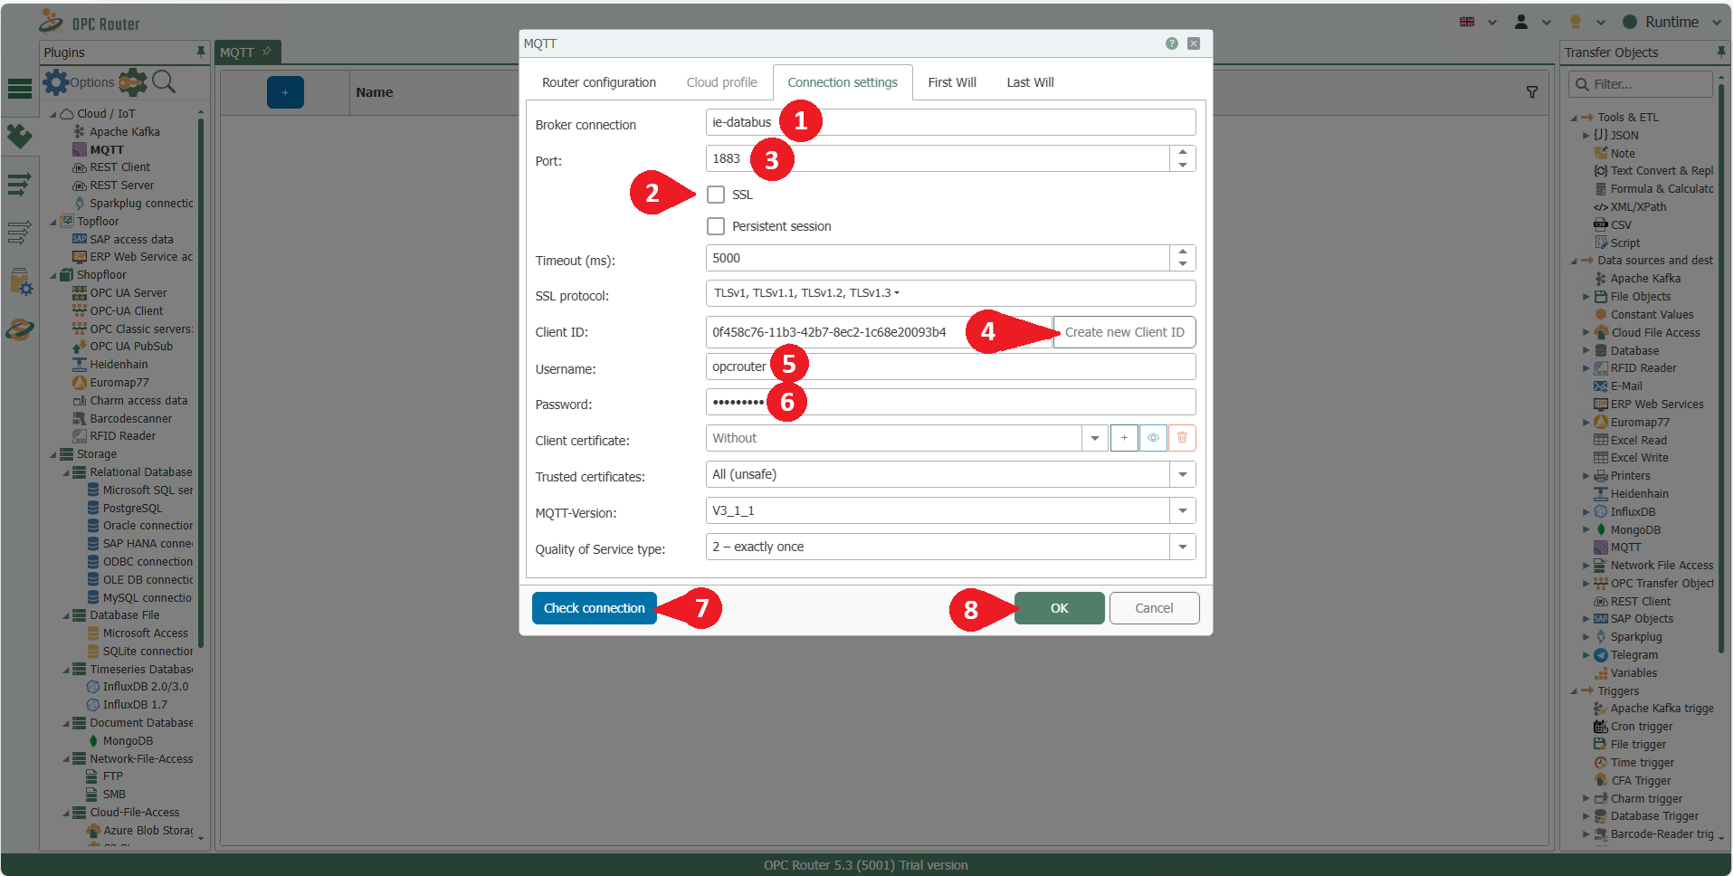Click the Password field
Image resolution: width=1733 pixels, height=876 pixels.
pos(950,402)
